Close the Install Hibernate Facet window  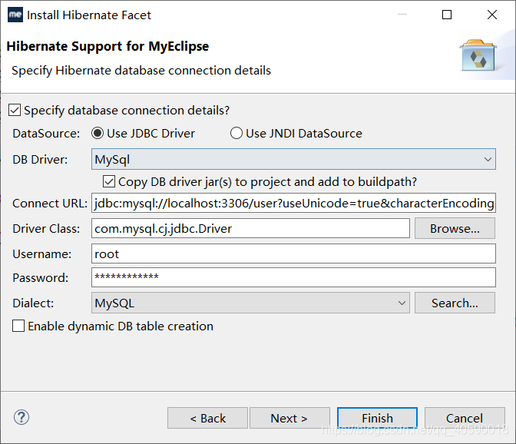coord(492,15)
